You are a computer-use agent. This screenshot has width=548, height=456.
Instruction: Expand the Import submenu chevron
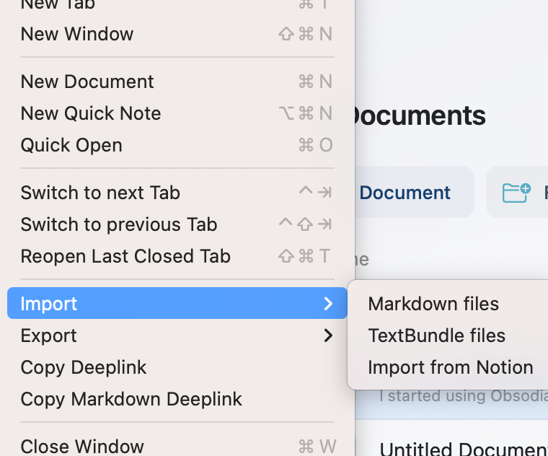tap(328, 304)
